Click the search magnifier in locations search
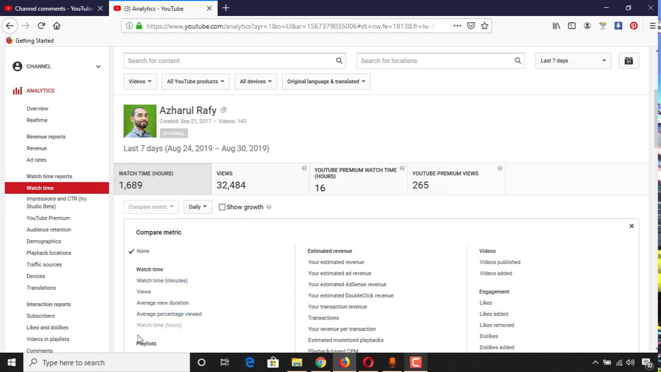 pyautogui.click(x=518, y=60)
